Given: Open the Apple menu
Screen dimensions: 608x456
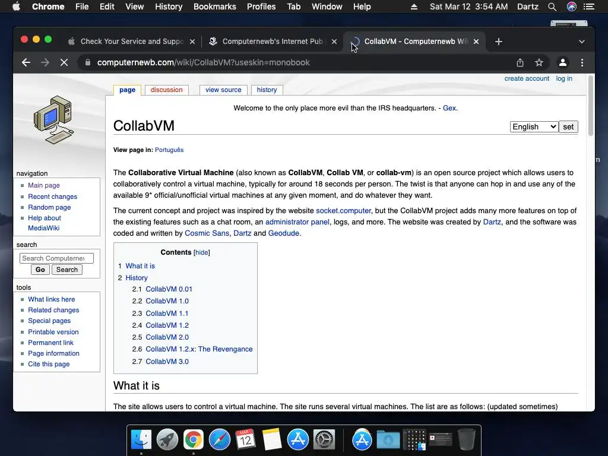Looking at the screenshot, I should point(16,7).
